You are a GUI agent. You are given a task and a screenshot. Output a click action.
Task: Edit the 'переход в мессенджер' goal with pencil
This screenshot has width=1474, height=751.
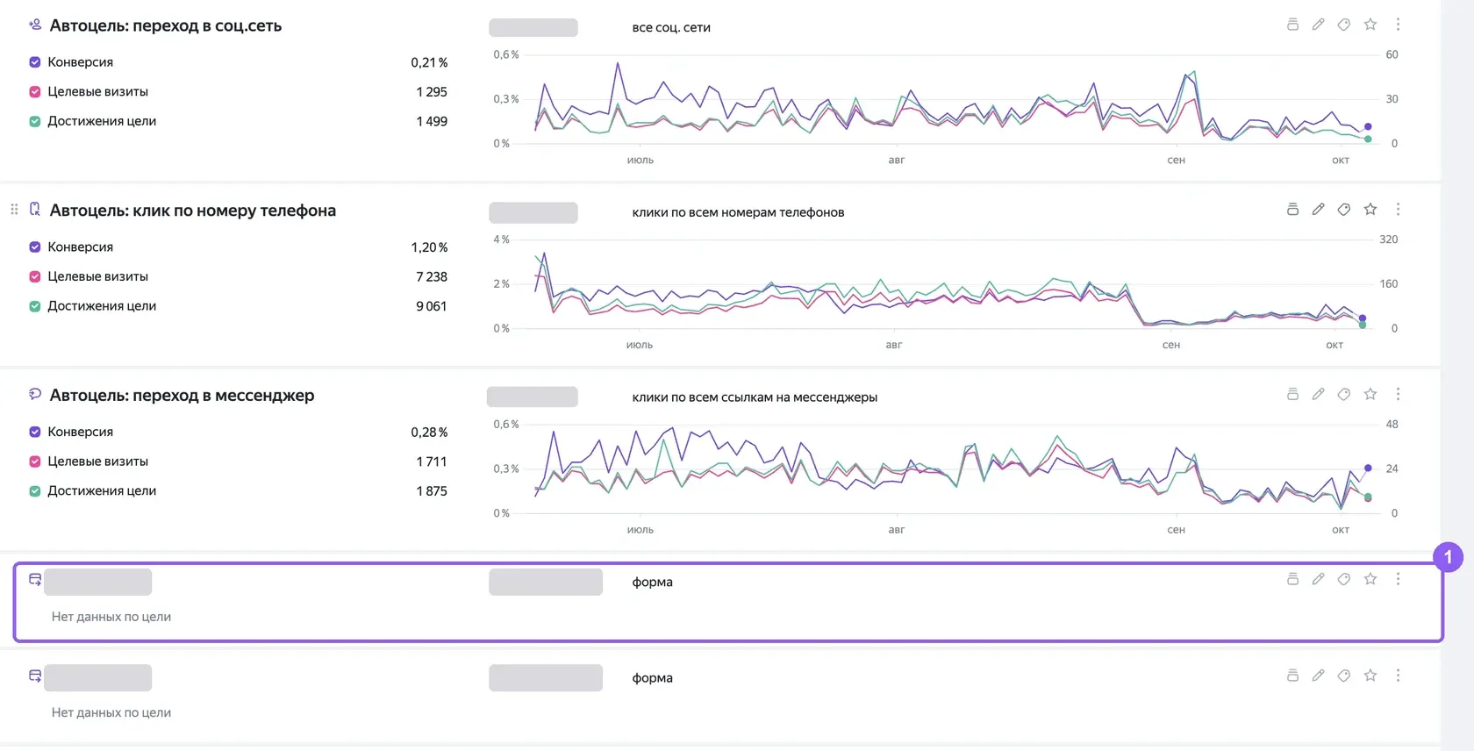click(1318, 395)
